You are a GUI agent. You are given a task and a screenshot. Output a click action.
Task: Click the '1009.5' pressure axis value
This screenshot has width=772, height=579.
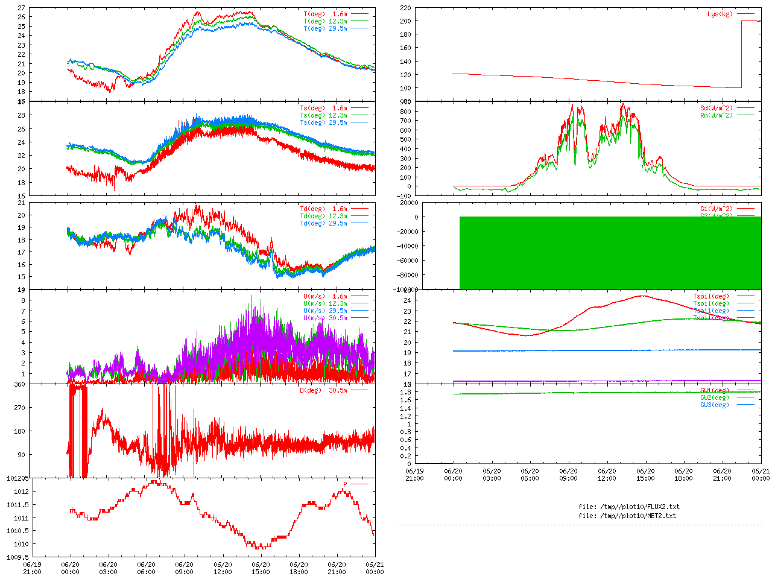(x=18, y=557)
